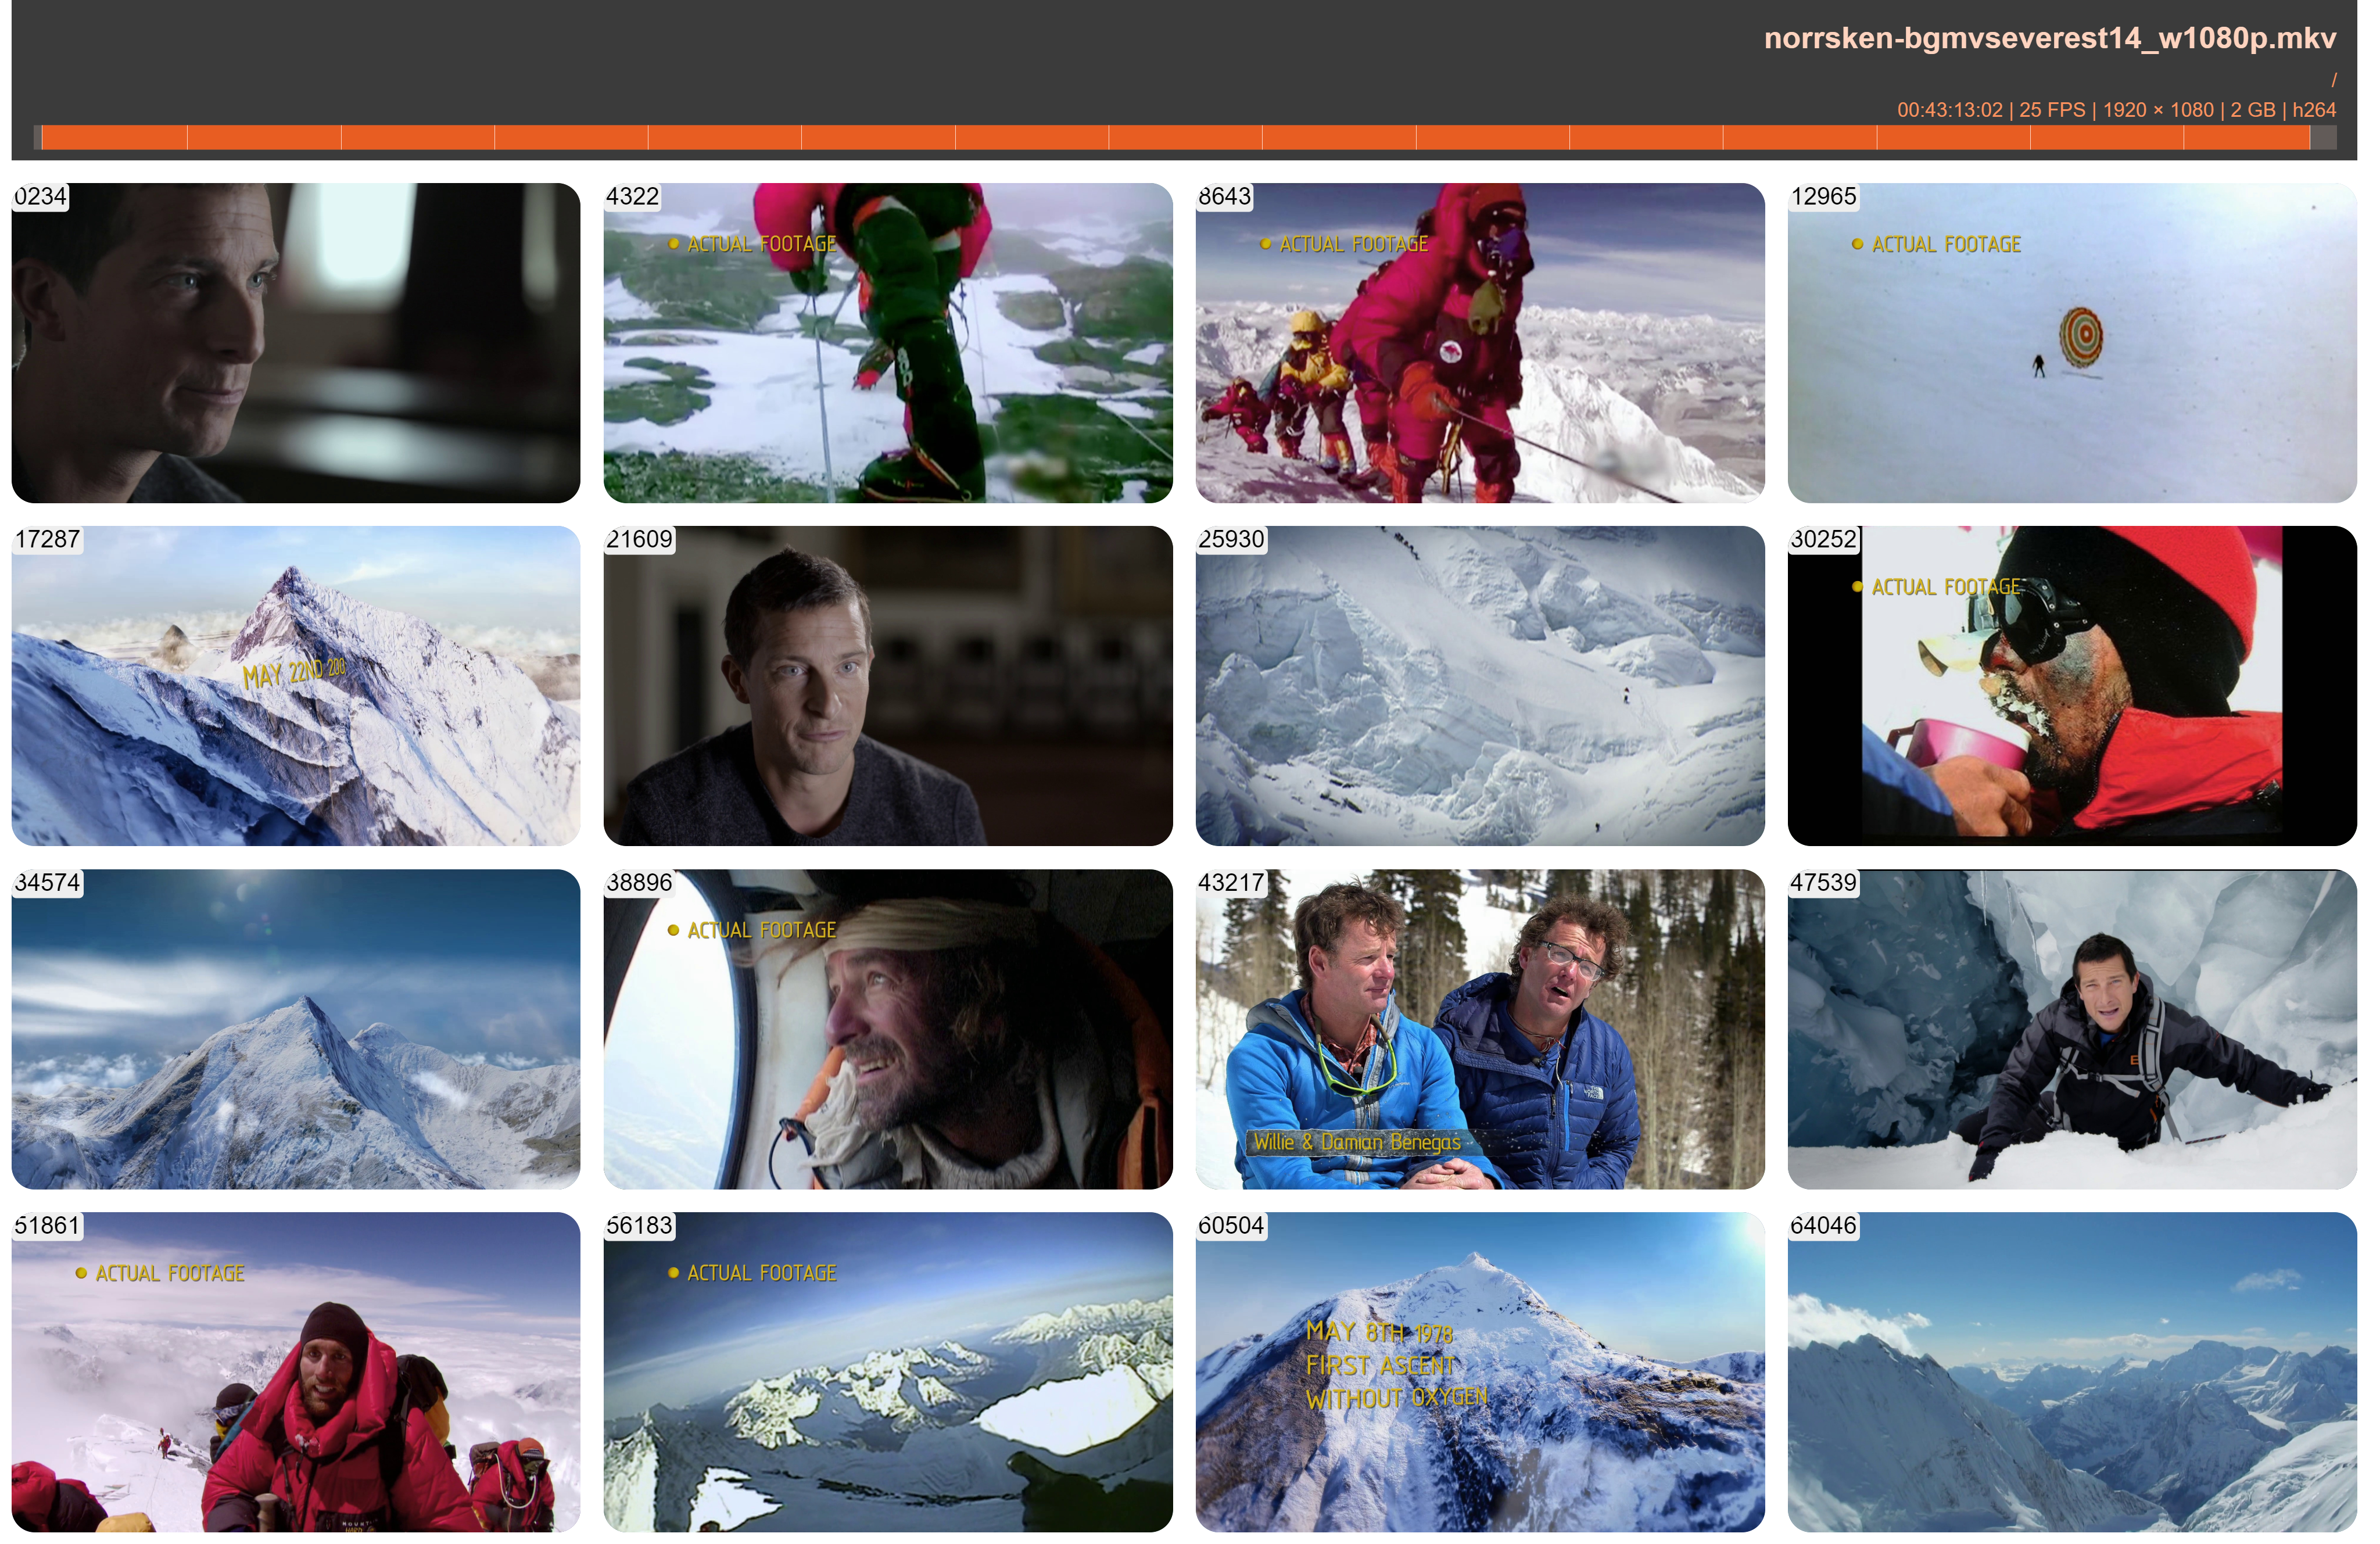Open thumbnail frame 0234 of man's face

295,343
